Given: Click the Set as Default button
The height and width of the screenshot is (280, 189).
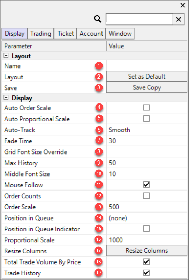Looking at the screenshot, I should coord(147,77).
